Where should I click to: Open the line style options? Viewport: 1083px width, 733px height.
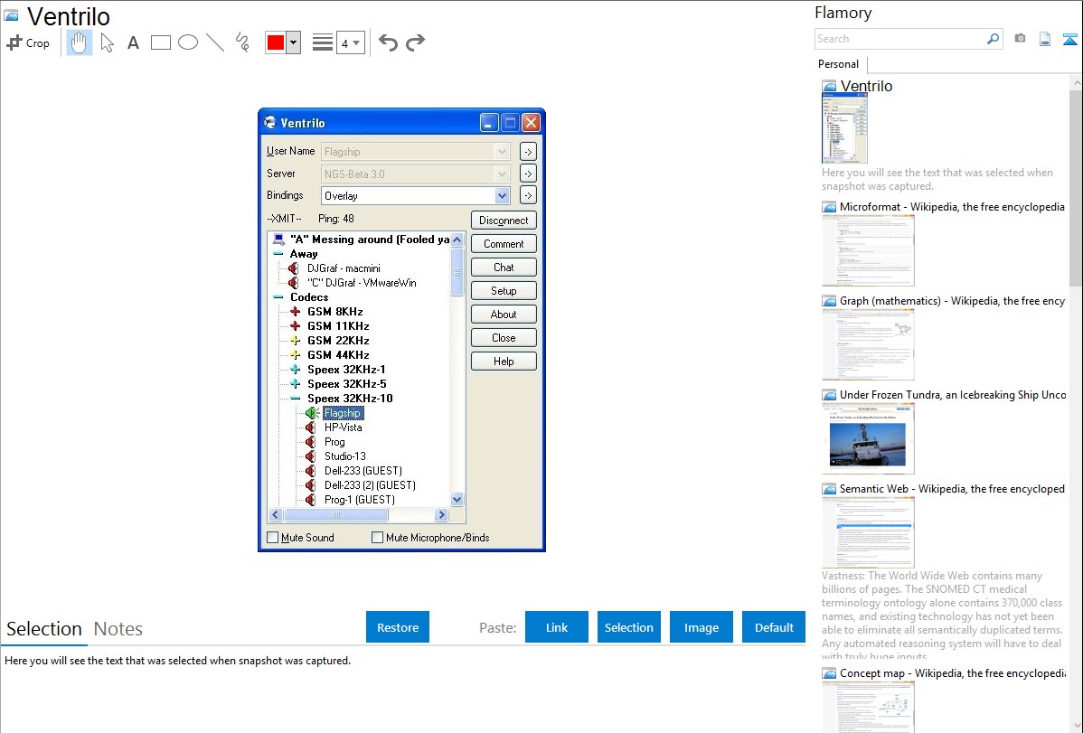click(322, 42)
